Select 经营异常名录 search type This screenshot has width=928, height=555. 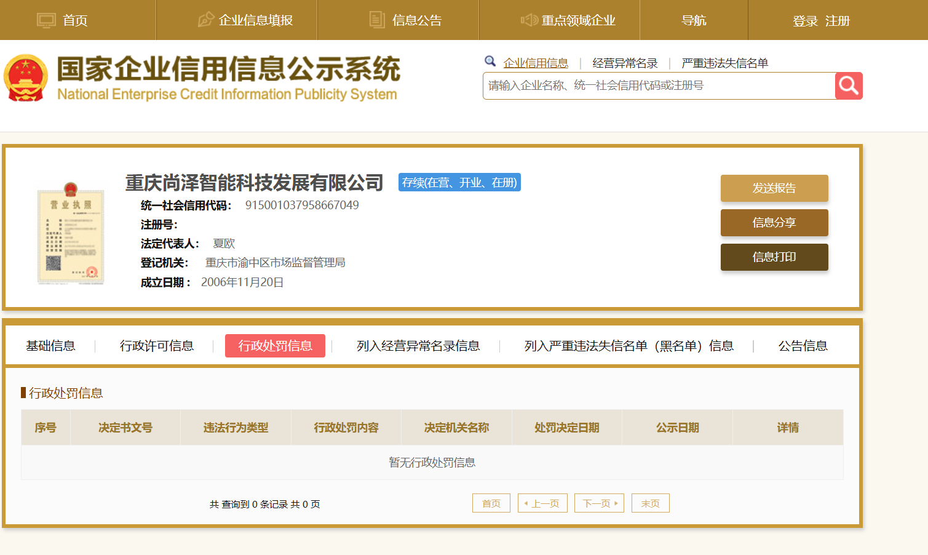click(625, 63)
